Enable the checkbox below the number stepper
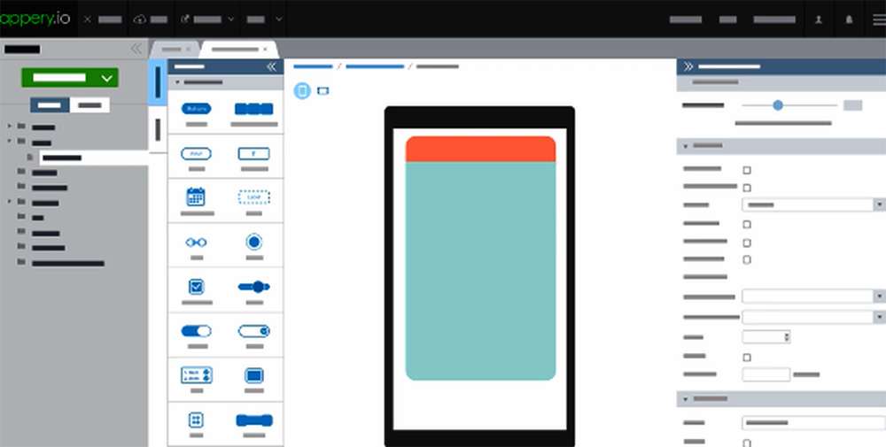 747,357
